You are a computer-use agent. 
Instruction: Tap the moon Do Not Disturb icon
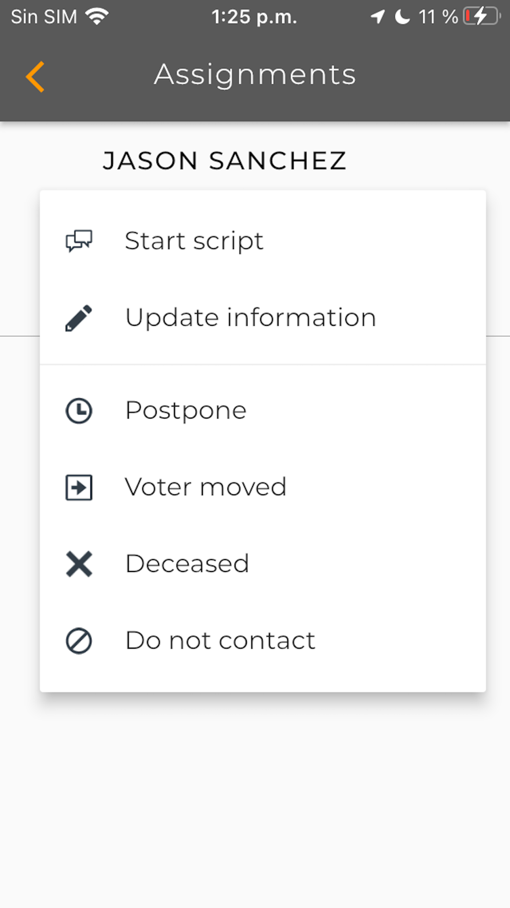[x=403, y=17]
